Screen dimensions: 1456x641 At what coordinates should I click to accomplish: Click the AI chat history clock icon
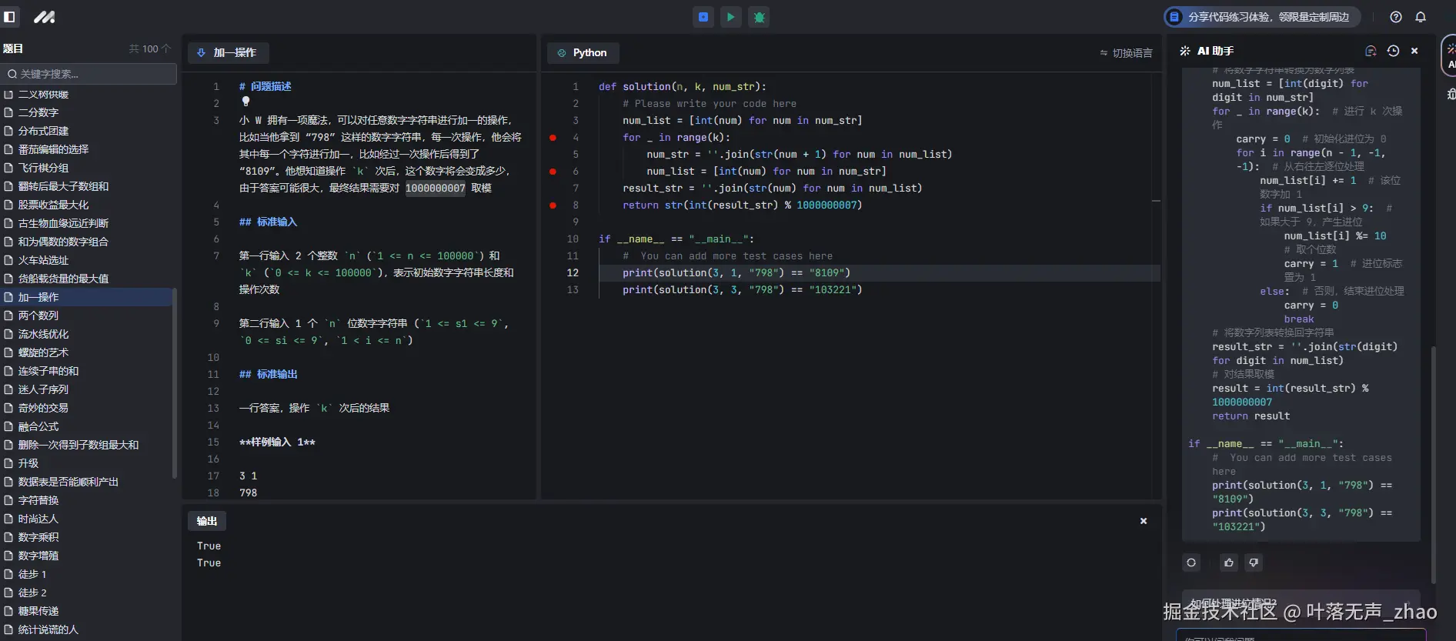[1393, 51]
